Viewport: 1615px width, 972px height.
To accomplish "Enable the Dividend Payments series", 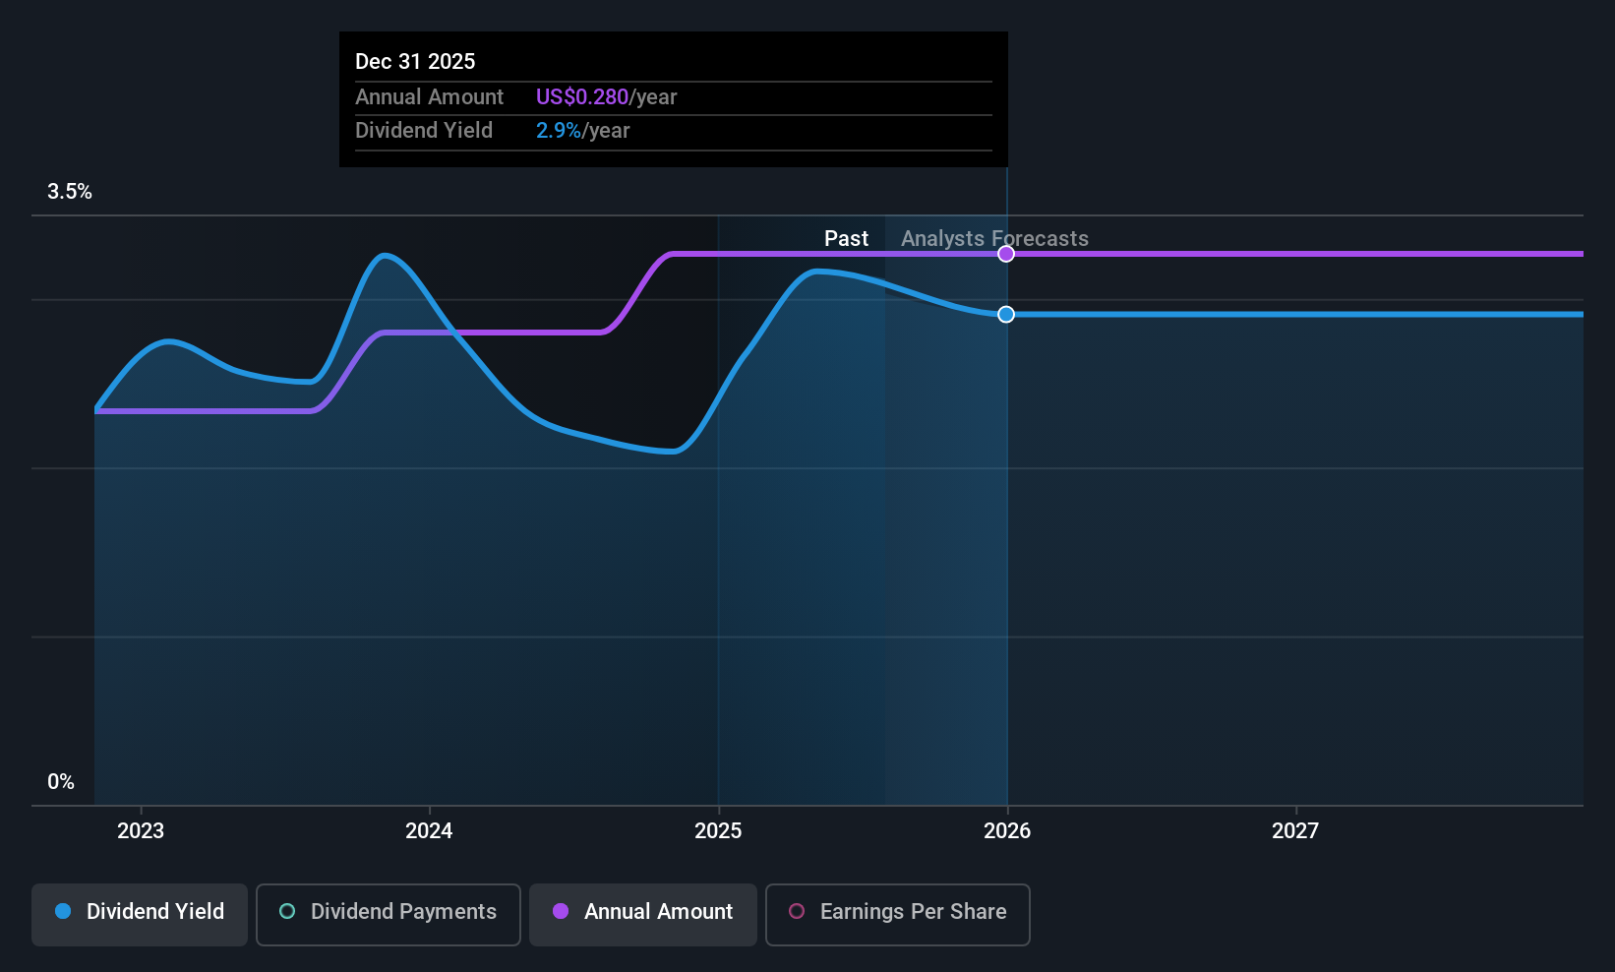I will pyautogui.click(x=388, y=914).
